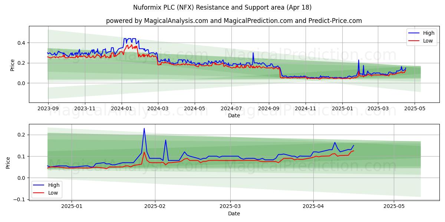Click the blue High line swatch in top legend
Viewport: 445px width, 222px height.
point(414,33)
